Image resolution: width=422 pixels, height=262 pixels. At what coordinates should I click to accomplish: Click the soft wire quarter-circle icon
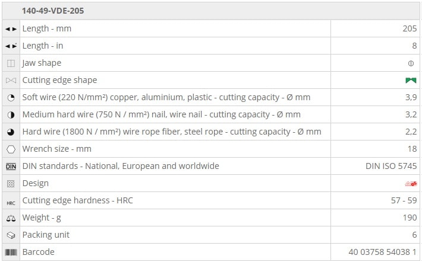point(11,97)
